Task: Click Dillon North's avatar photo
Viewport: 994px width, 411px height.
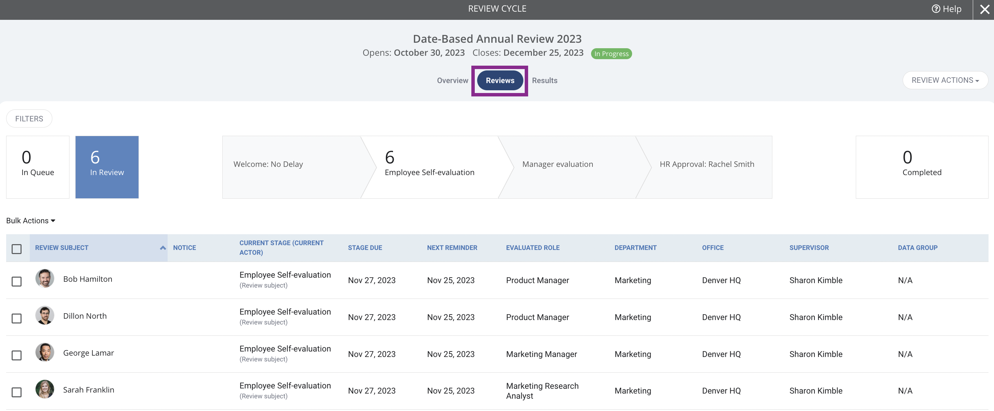Action: 45,315
